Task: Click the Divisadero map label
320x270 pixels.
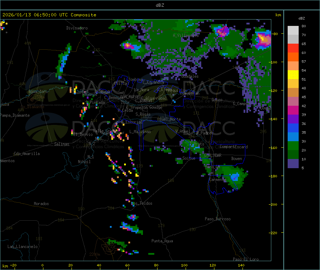Action: [77, 28]
